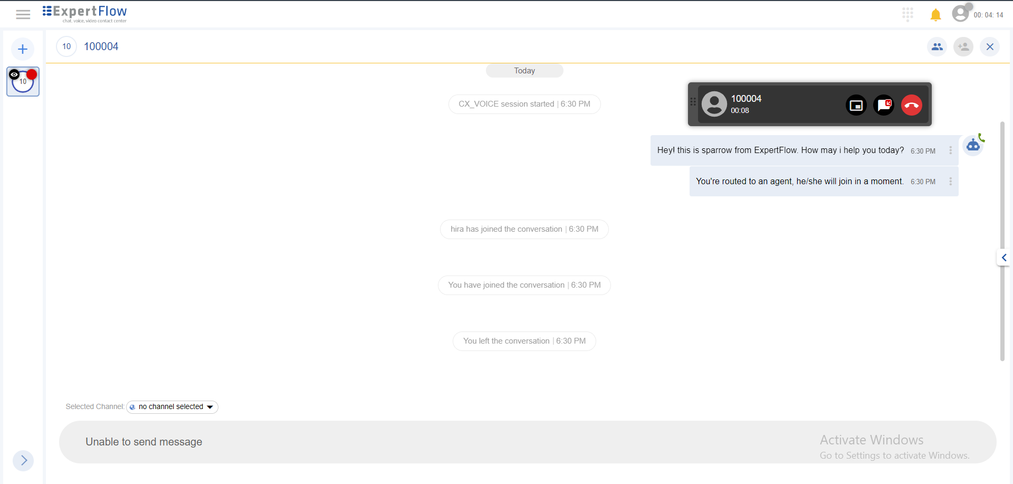Toggle the eye indicator on the sidebar conversation
The width and height of the screenshot is (1013, 484).
click(x=14, y=74)
